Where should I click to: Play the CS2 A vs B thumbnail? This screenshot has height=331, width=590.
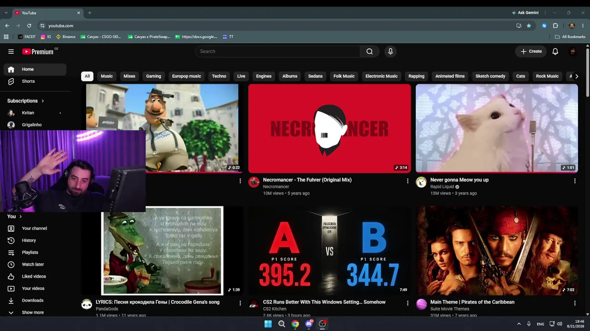[x=330, y=251]
